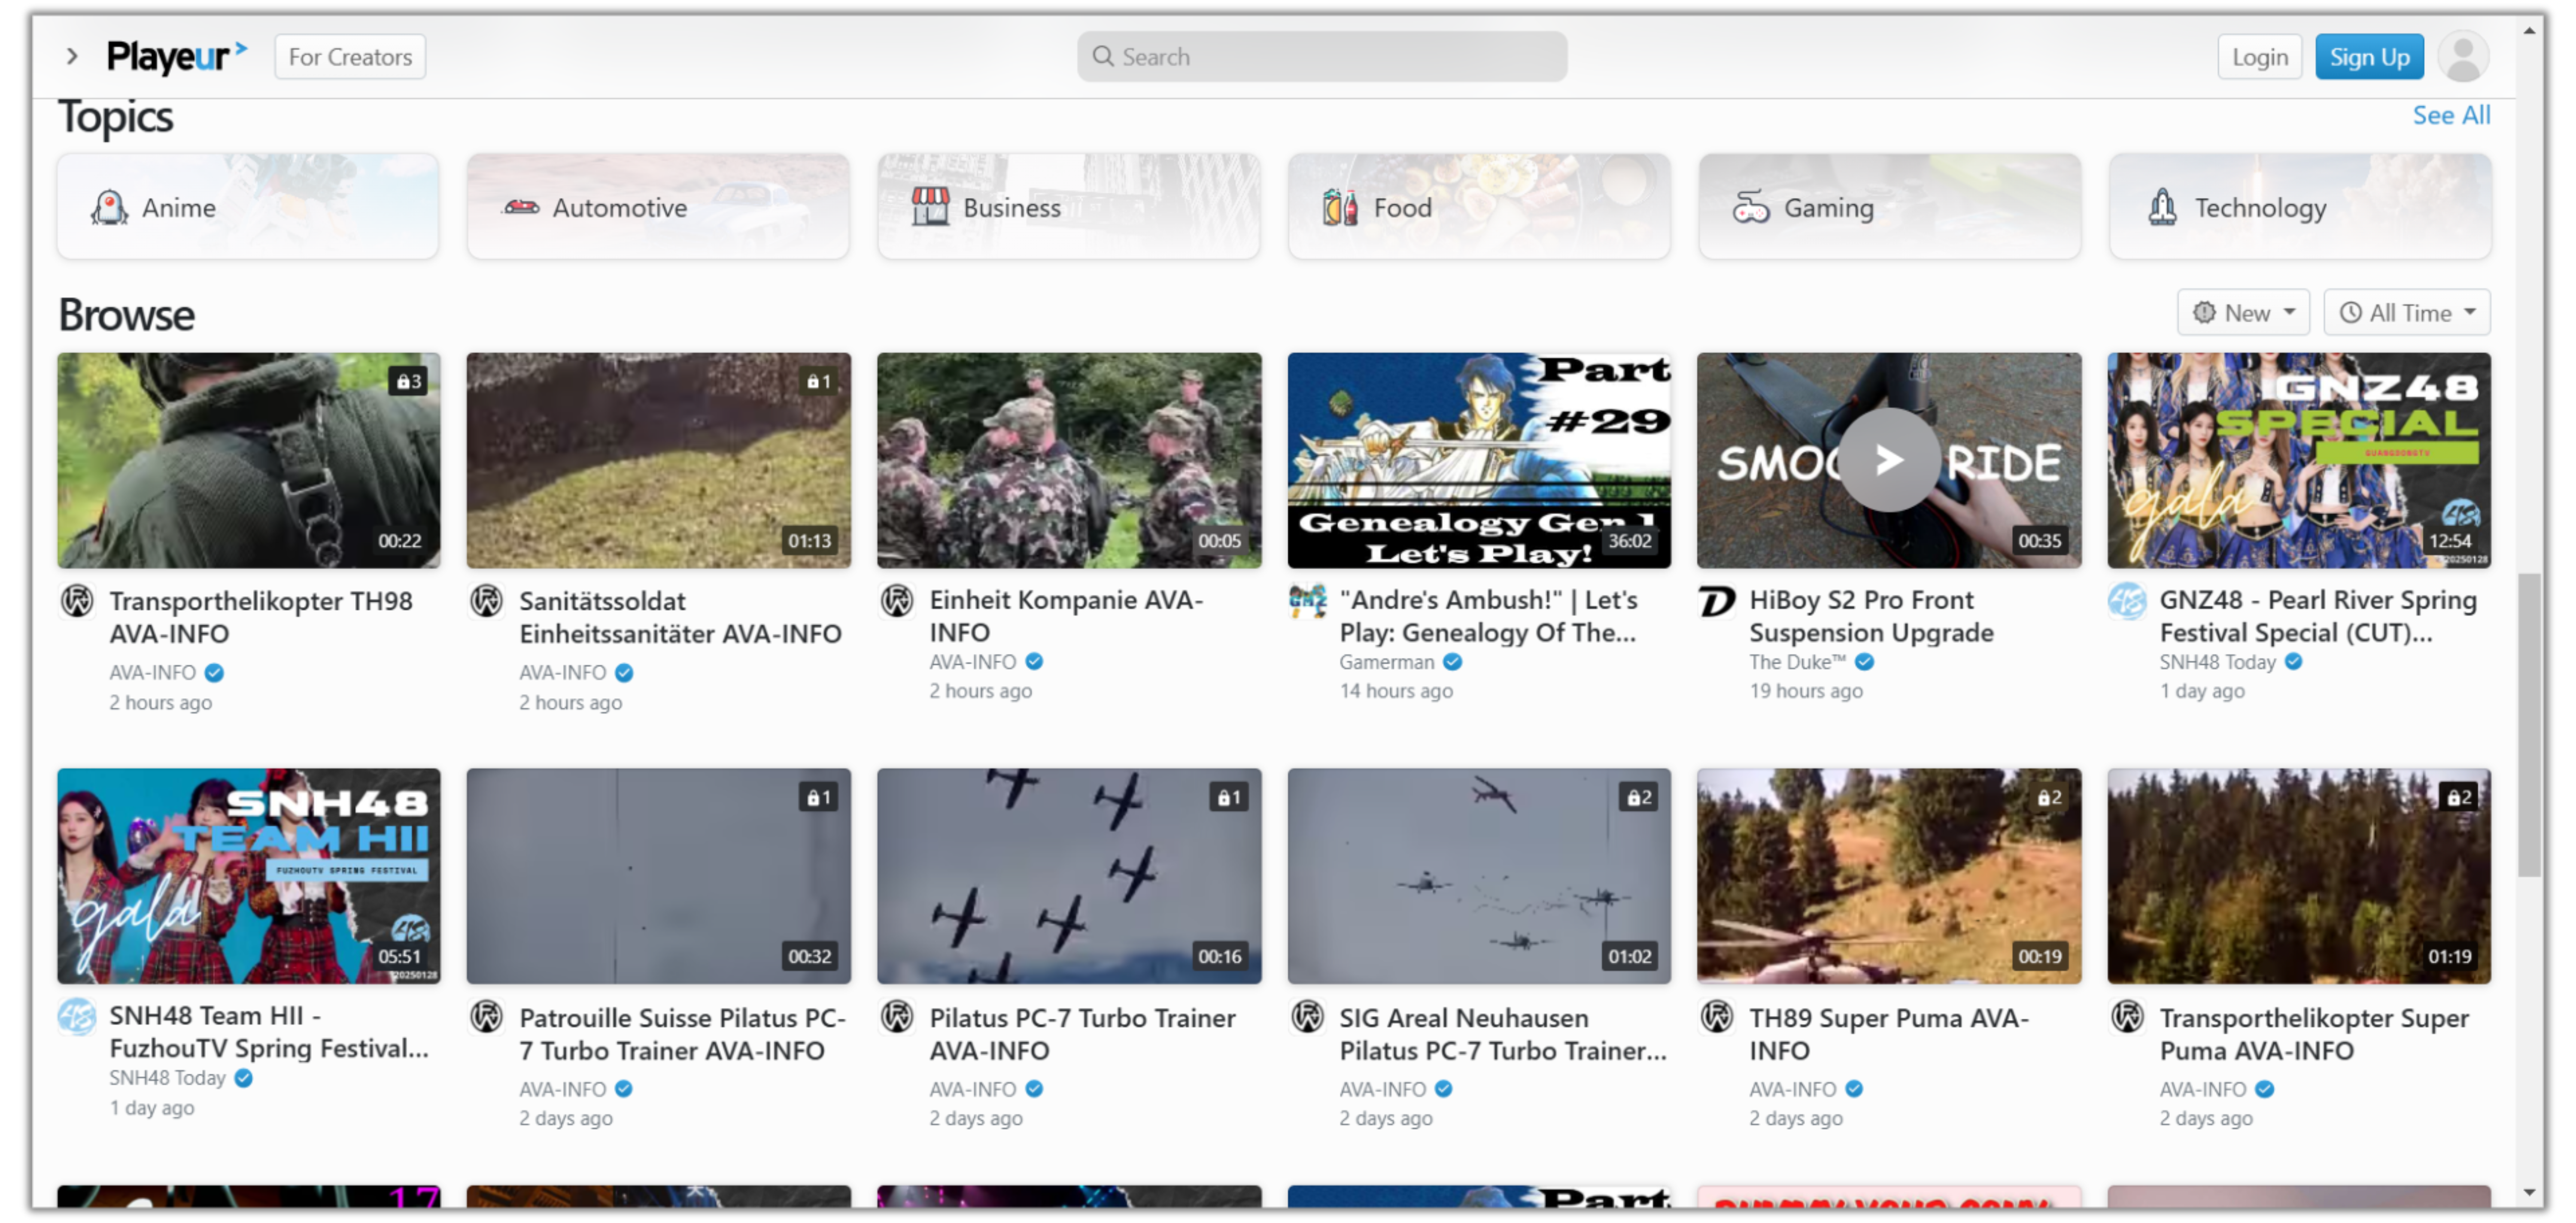Open the New sort dropdown

[2243, 313]
